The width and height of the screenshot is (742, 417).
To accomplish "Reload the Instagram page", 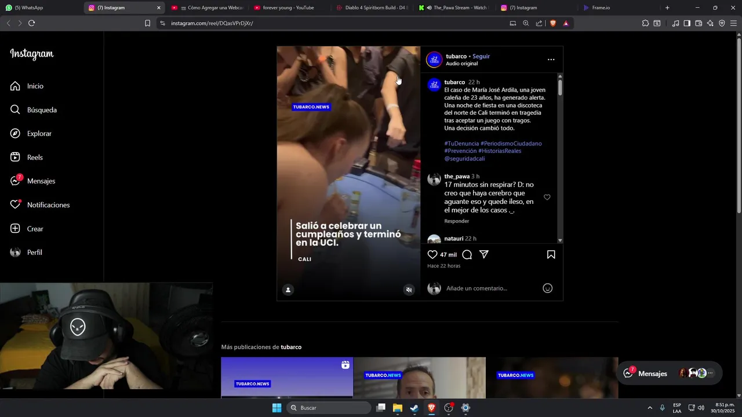I will pos(31,23).
